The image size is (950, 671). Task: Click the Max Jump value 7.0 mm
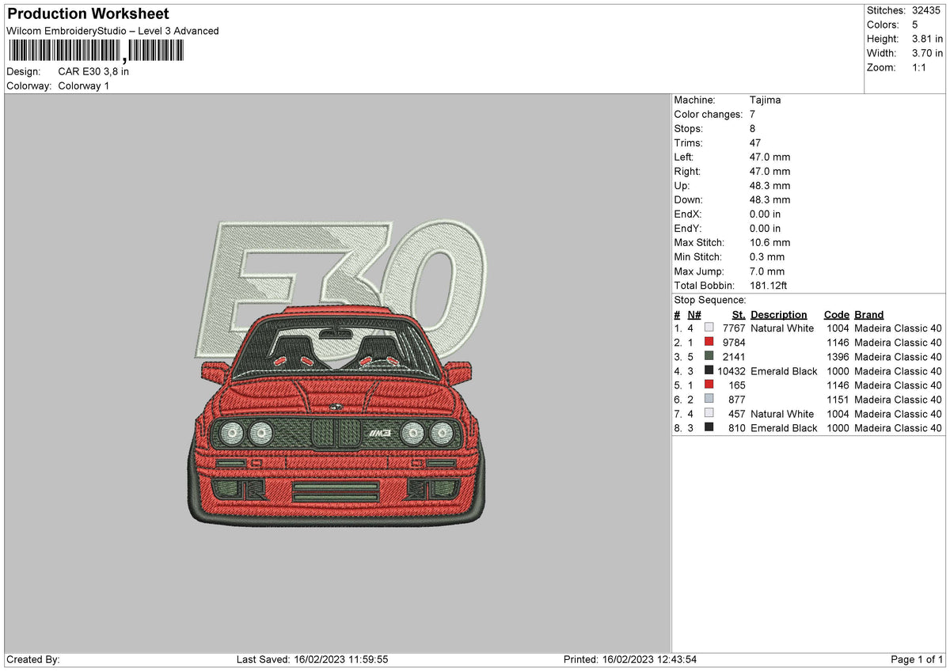point(766,271)
